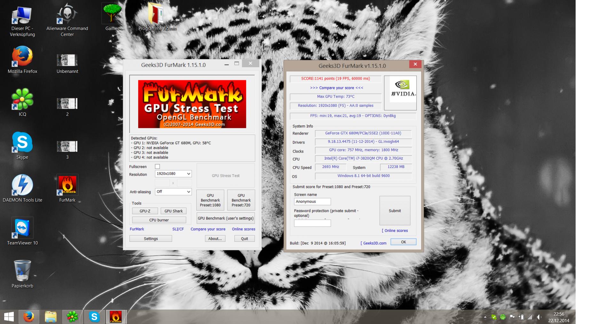Open Firefox from the taskbar
This screenshot has width=614, height=324.
tap(29, 317)
